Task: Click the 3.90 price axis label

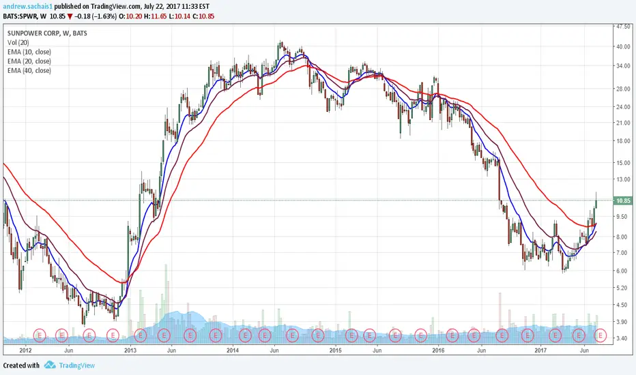Action: (622, 322)
